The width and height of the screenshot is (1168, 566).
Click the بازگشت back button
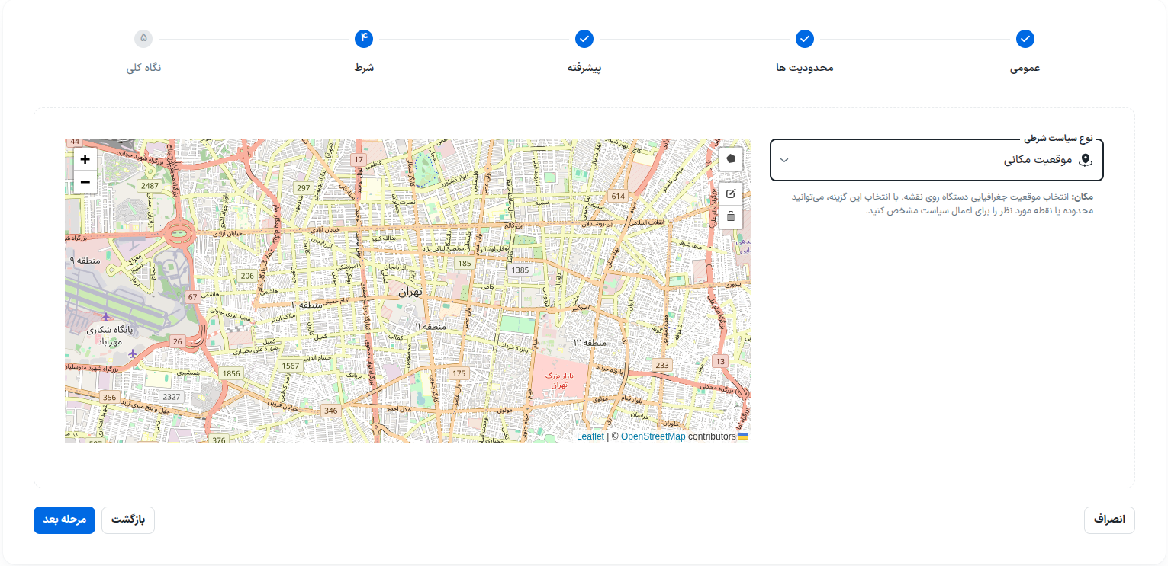[x=128, y=520]
